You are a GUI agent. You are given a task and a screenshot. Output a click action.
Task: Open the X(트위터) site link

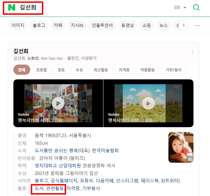[170, 181]
